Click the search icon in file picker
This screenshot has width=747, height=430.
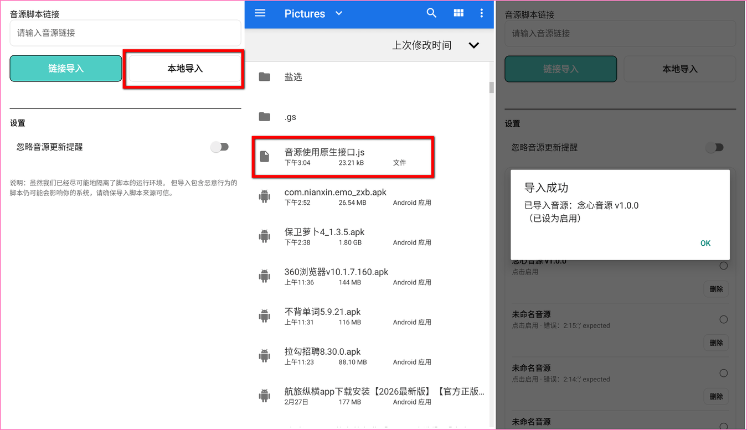click(x=431, y=13)
